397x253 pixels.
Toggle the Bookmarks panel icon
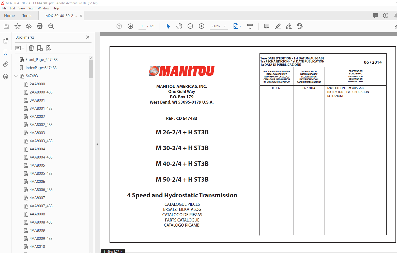(x=6, y=53)
